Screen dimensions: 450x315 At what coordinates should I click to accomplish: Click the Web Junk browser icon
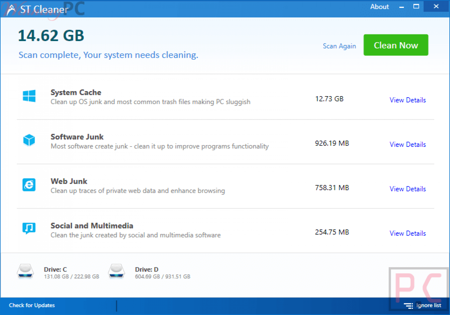click(x=29, y=185)
